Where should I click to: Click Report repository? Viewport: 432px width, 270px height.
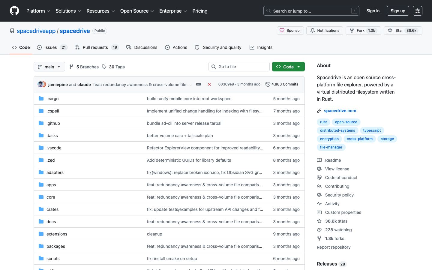[x=334, y=247]
